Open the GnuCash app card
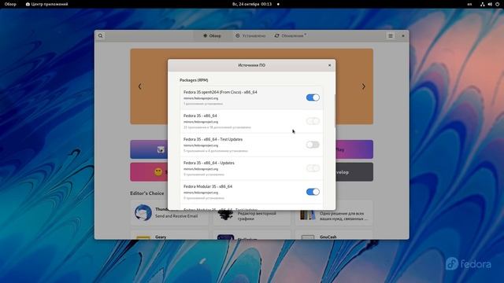 pos(334,235)
